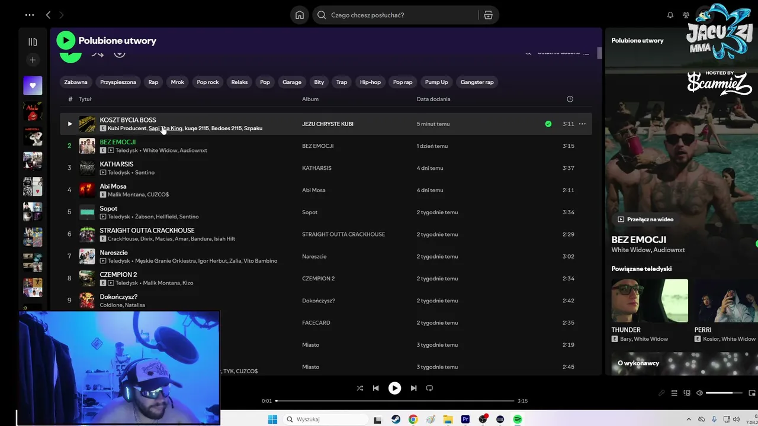This screenshot has height=426, width=758.
Task: Filter by Relaks chip
Action: click(239, 82)
